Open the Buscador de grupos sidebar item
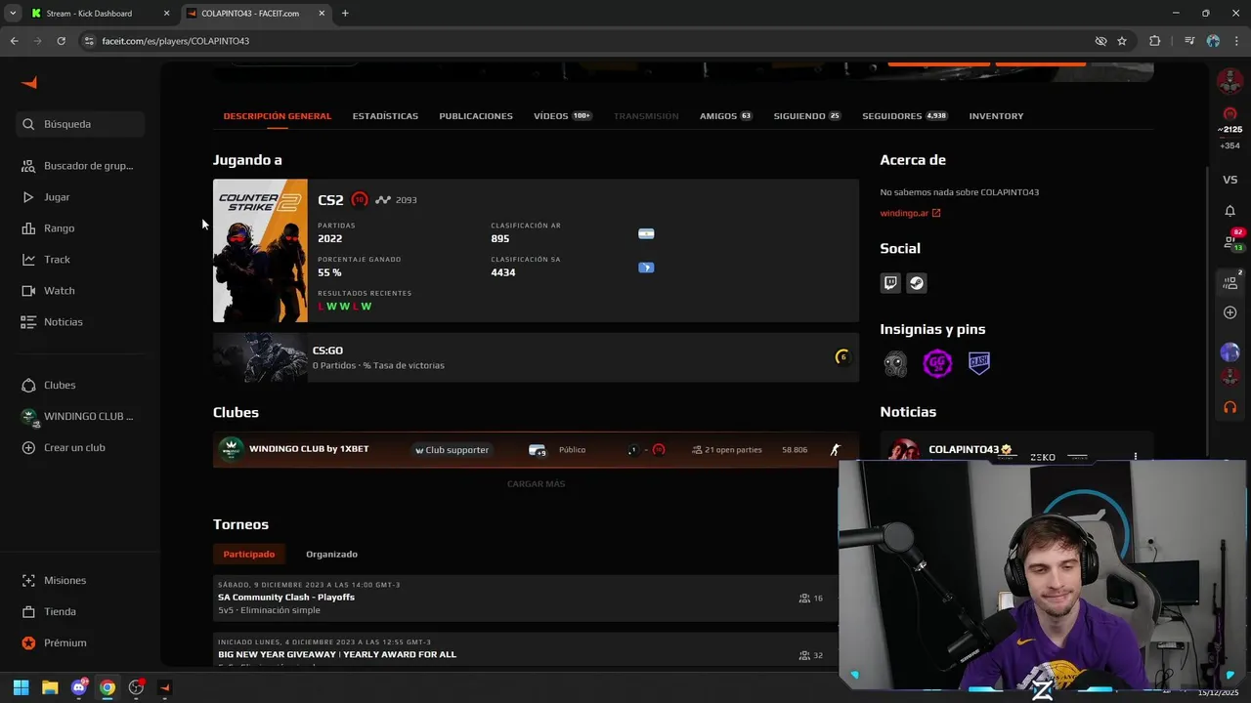The width and height of the screenshot is (1251, 703). coord(80,166)
